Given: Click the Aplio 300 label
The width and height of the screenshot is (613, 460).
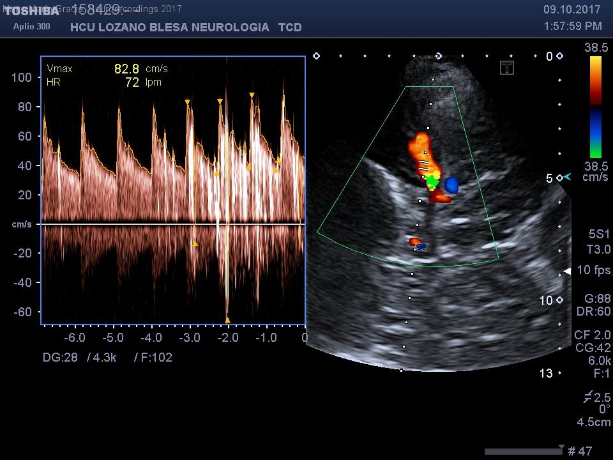Looking at the screenshot, I should click(x=32, y=27).
